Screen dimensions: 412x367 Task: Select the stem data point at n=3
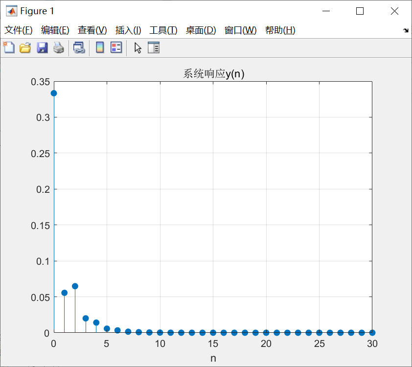tap(86, 319)
